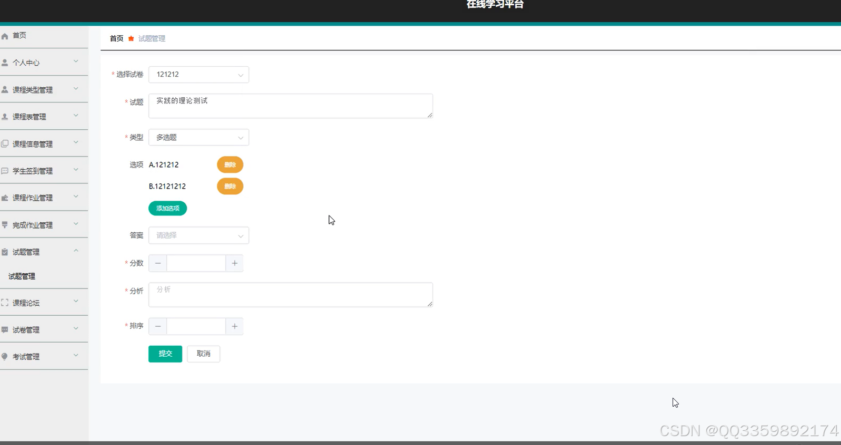Open the 课程信息管理 sidebar menu
This screenshot has height=445, width=841.
point(44,143)
